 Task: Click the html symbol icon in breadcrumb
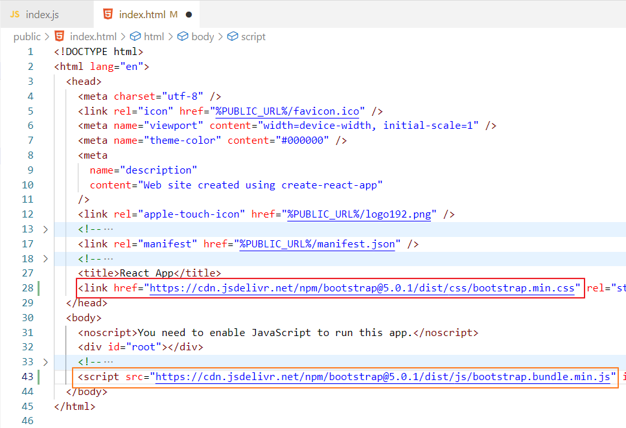pos(135,37)
